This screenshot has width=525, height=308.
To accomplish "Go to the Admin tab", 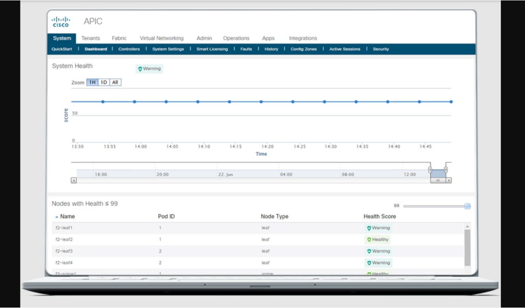I will pyautogui.click(x=204, y=38).
